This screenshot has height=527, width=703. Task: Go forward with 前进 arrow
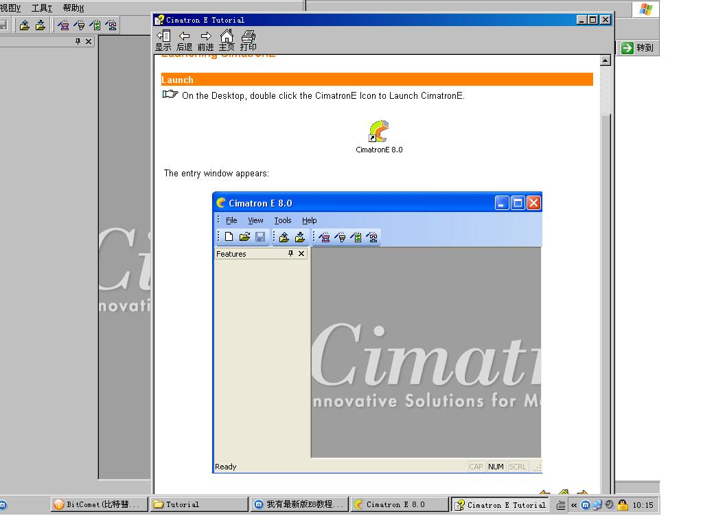(x=205, y=40)
